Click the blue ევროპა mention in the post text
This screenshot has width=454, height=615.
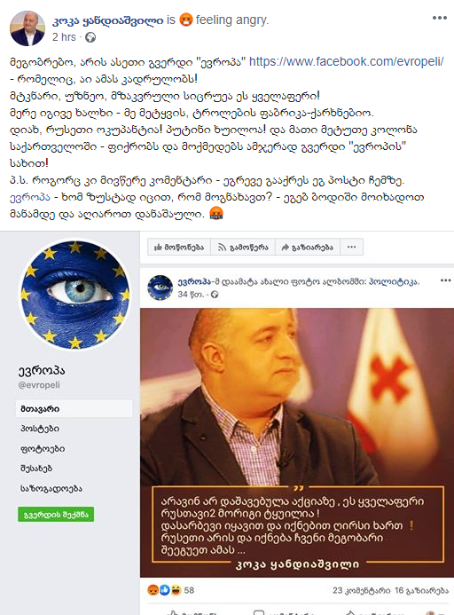[30, 197]
